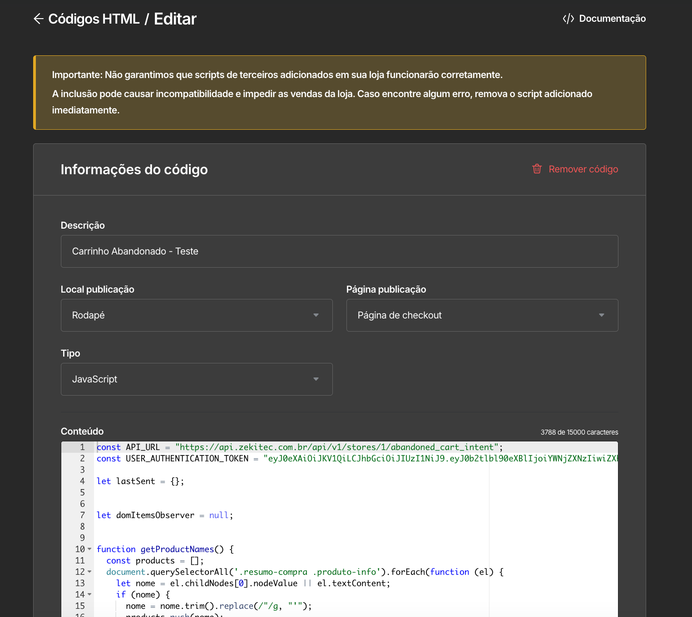Collapse the code fold at line 14
The width and height of the screenshot is (692, 617).
pos(89,594)
